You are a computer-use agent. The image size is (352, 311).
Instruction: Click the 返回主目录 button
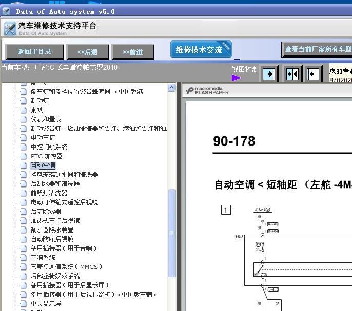tap(34, 52)
